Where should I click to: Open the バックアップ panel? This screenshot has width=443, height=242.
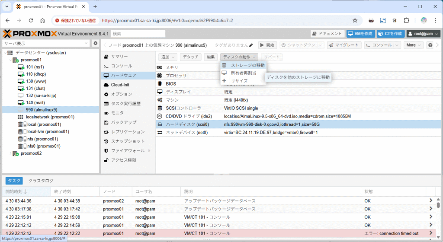pos(128,122)
